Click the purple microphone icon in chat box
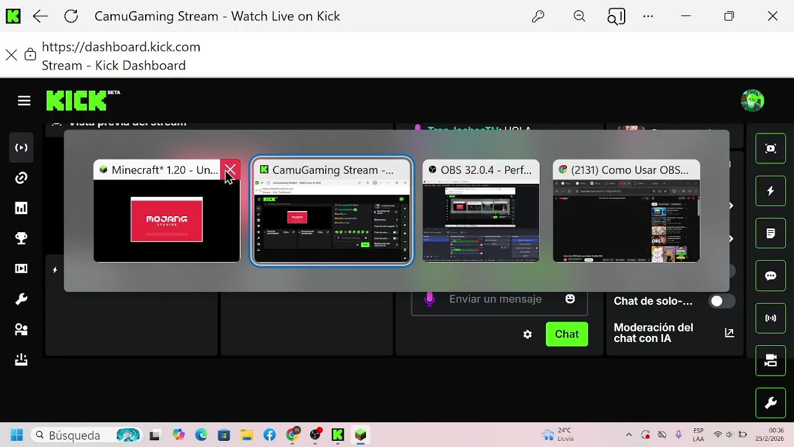This screenshot has width=794, height=447. 429,299
